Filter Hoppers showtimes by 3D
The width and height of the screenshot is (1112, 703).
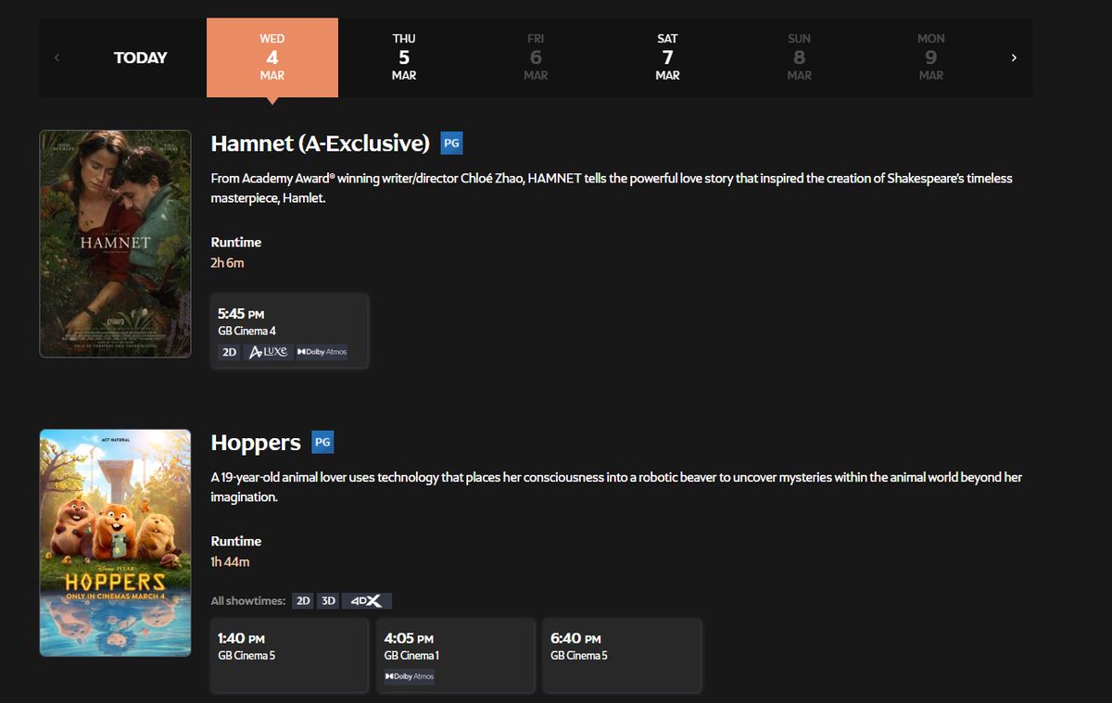point(328,601)
